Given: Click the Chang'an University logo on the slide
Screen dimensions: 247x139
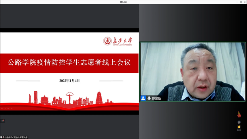Looking at the screenshot, I should pos(117,41).
